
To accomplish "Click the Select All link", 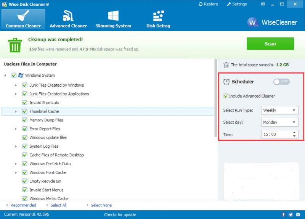I will click(x=58, y=205).
